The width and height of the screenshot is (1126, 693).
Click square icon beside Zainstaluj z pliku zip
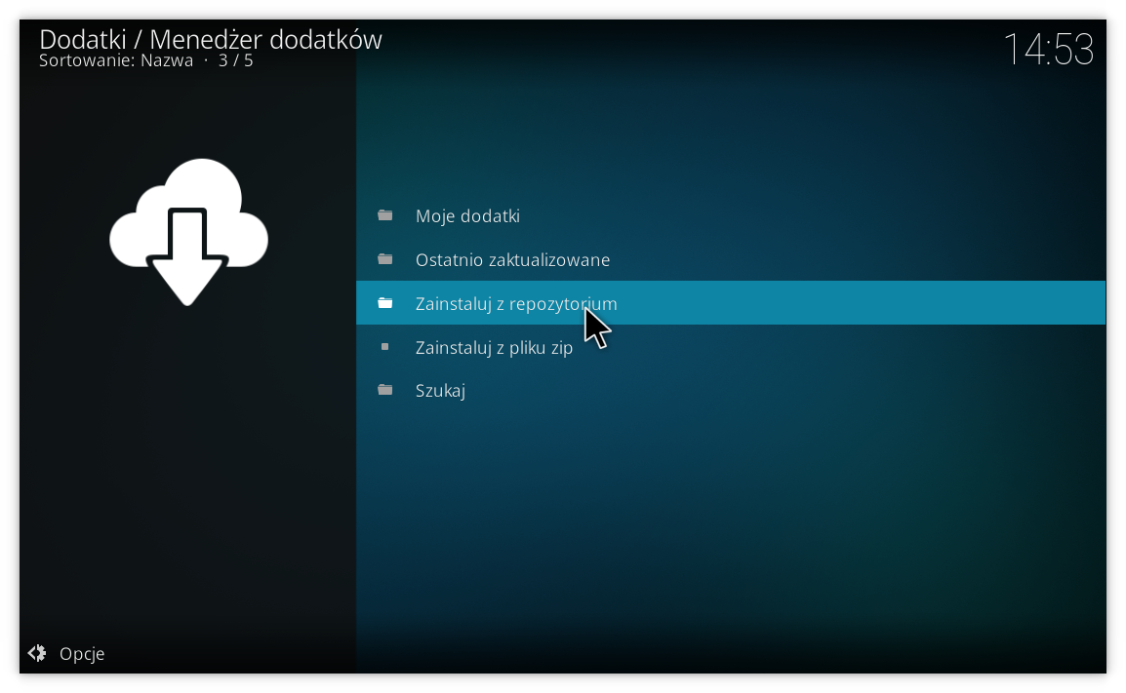tap(384, 347)
